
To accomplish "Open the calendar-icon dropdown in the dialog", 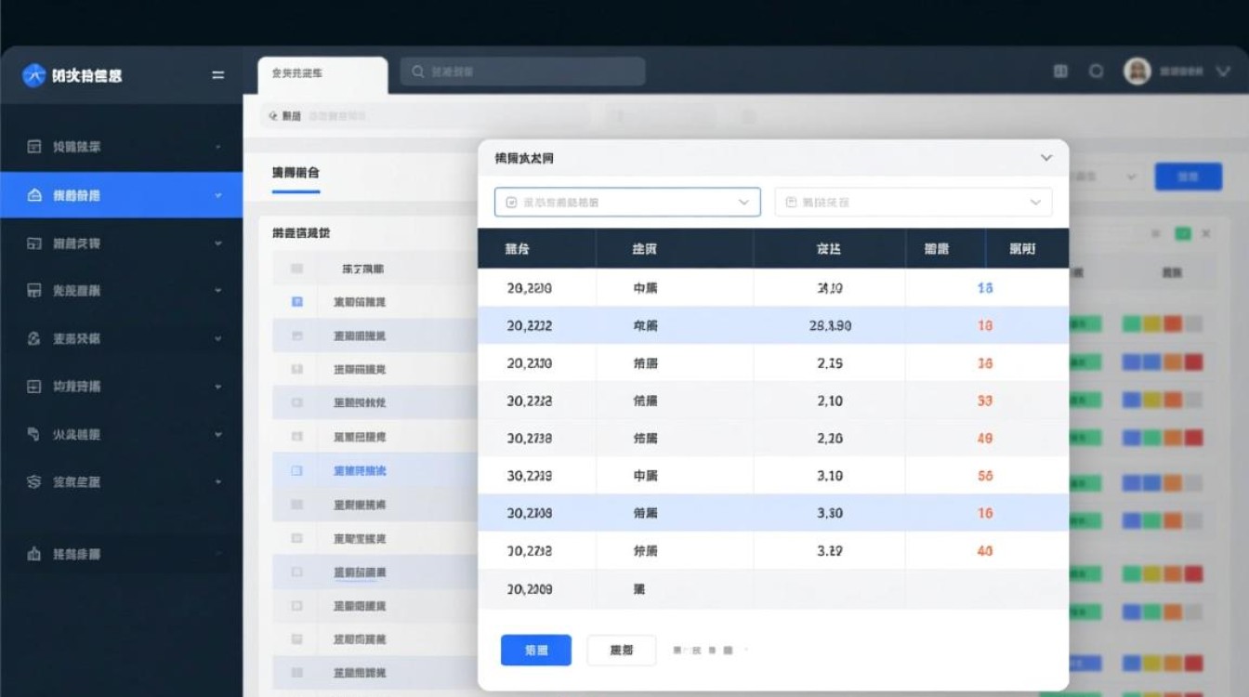I will [913, 202].
